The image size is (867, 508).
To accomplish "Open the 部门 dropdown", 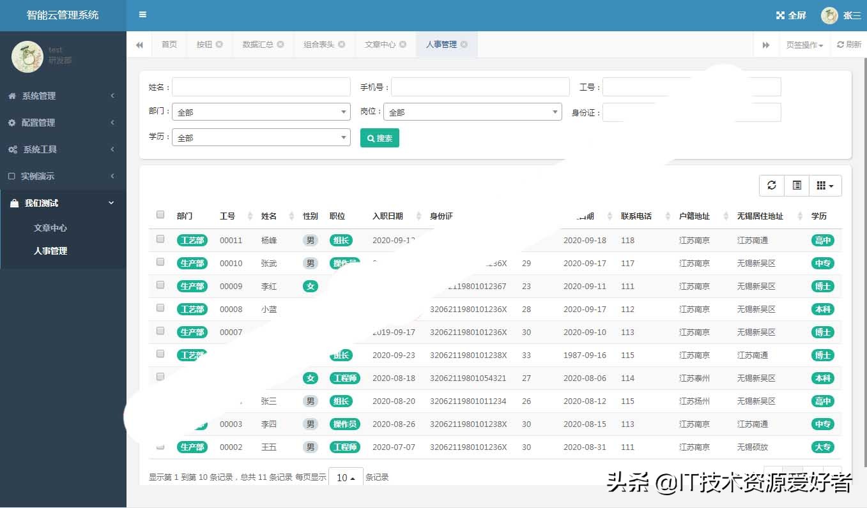I will point(261,112).
